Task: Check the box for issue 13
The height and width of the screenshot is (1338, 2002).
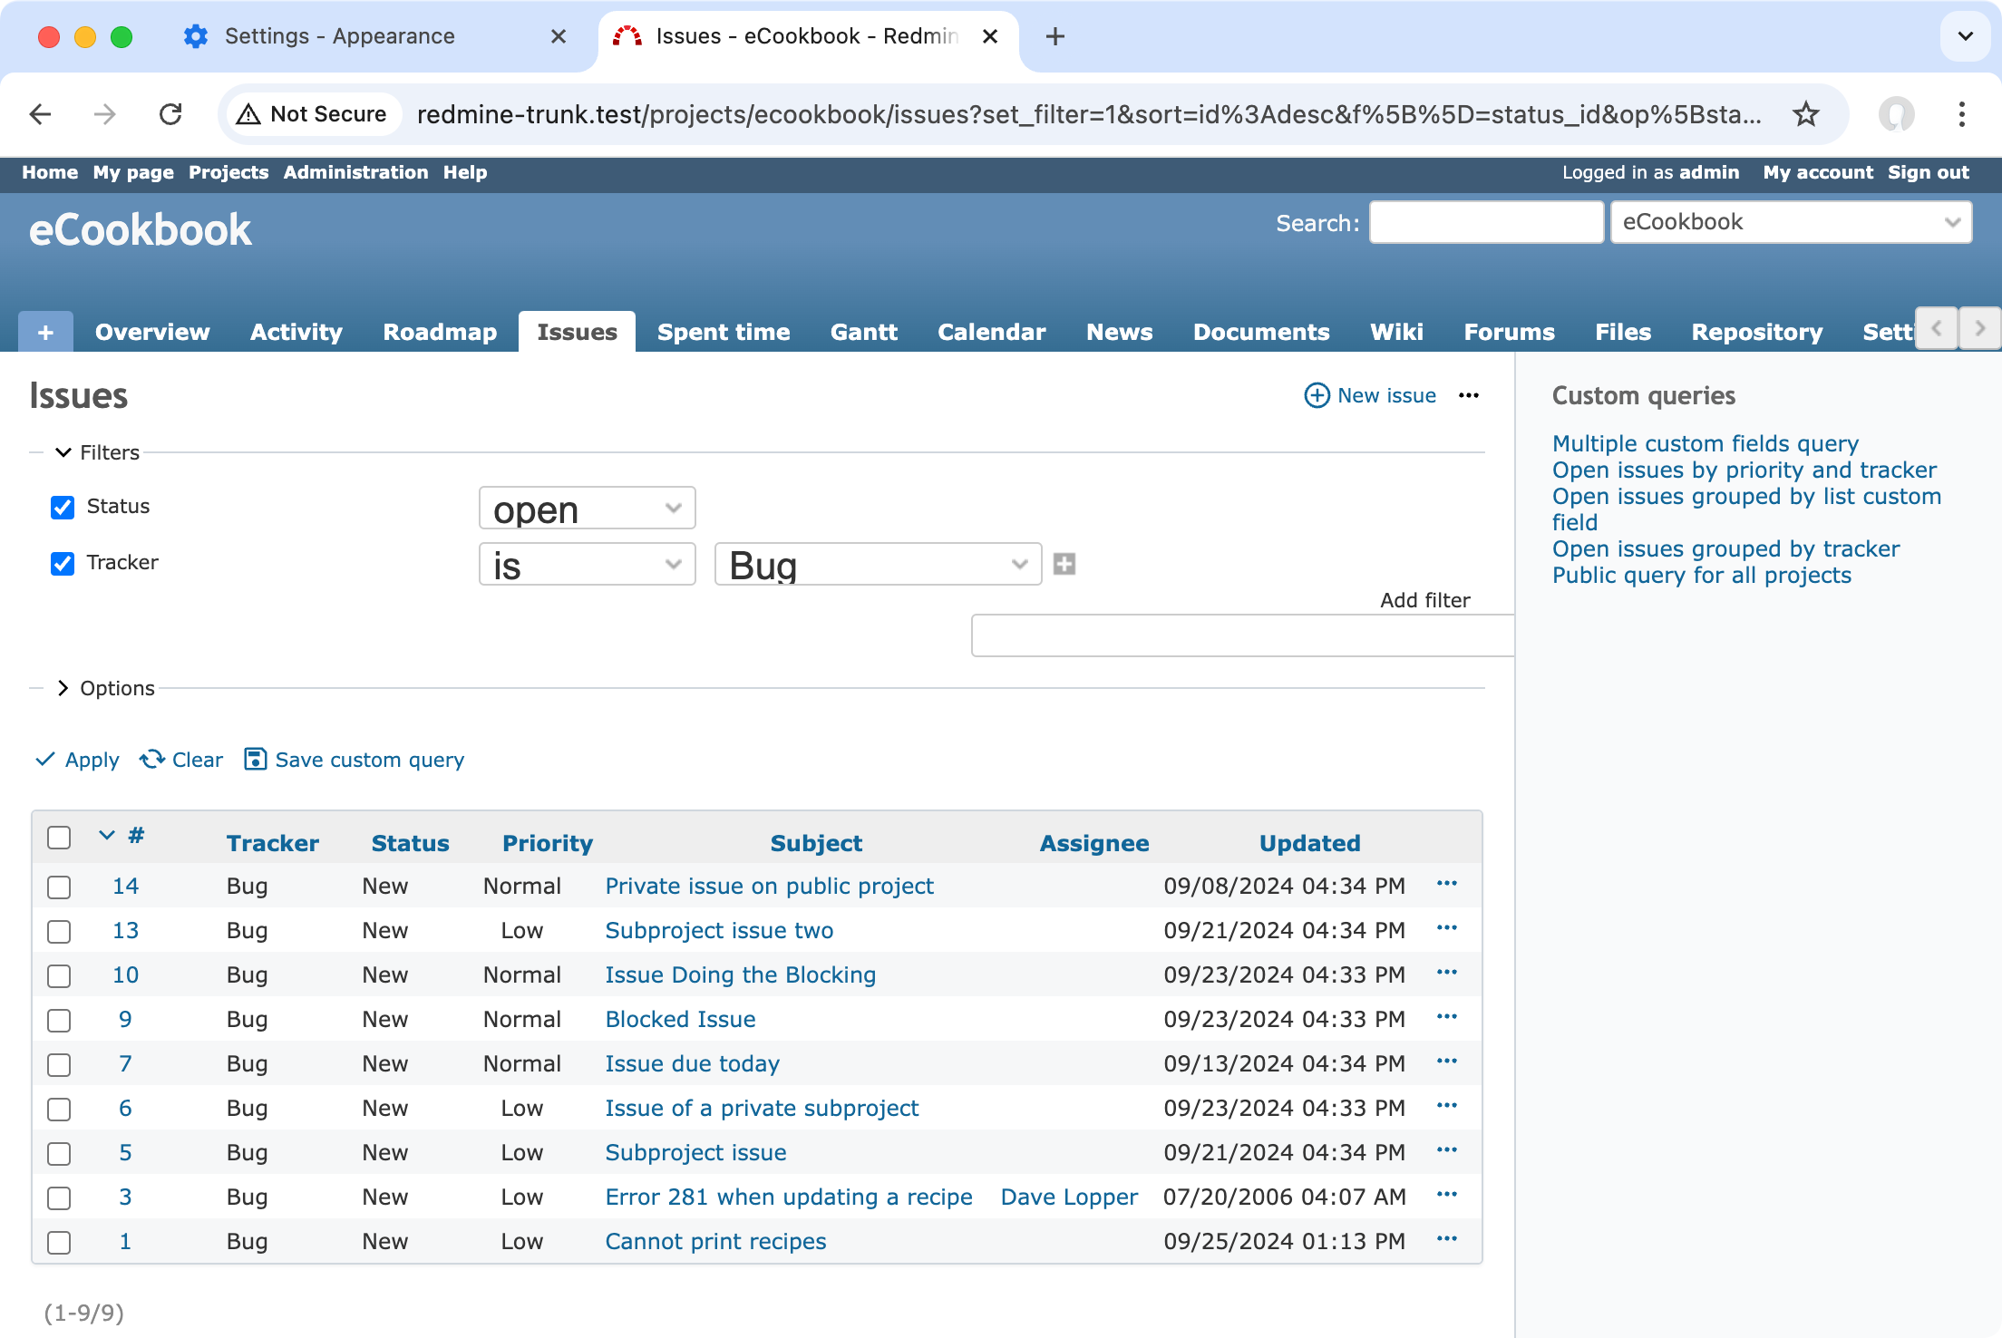Action: pyautogui.click(x=59, y=931)
